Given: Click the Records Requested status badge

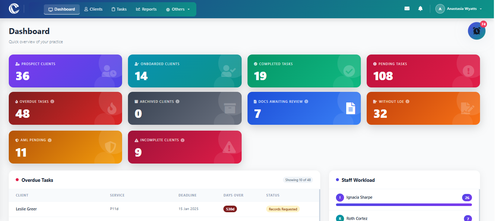Looking at the screenshot, I should 283,209.
